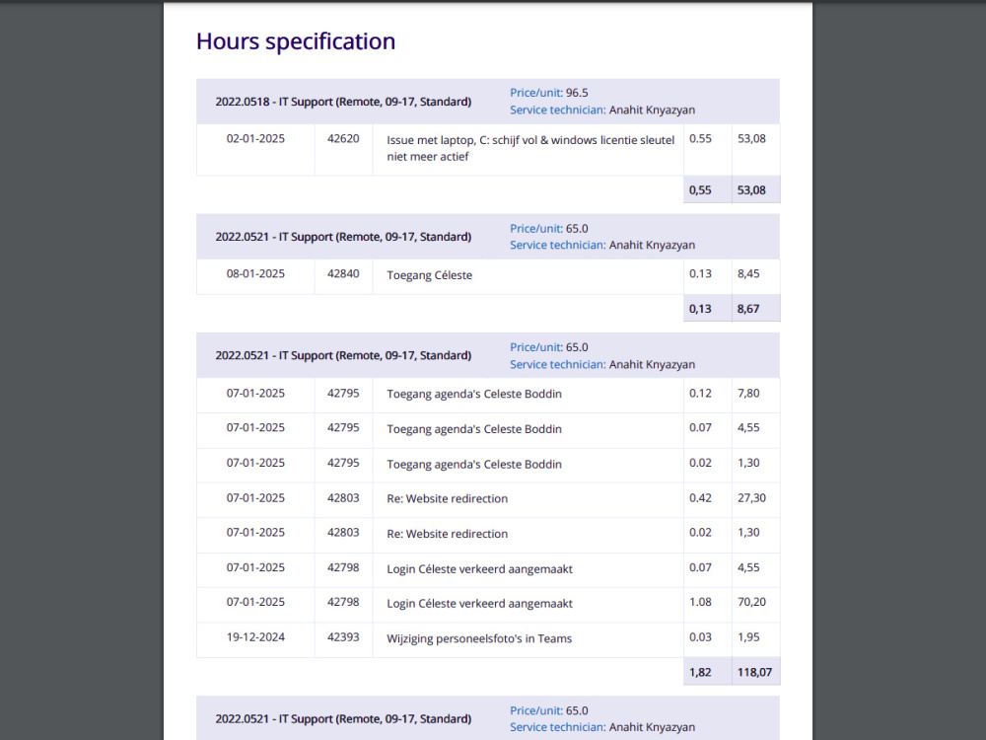
Task: Click the amount 7,80 in the 'Toegang agenda's' row
Action: pyautogui.click(x=748, y=394)
